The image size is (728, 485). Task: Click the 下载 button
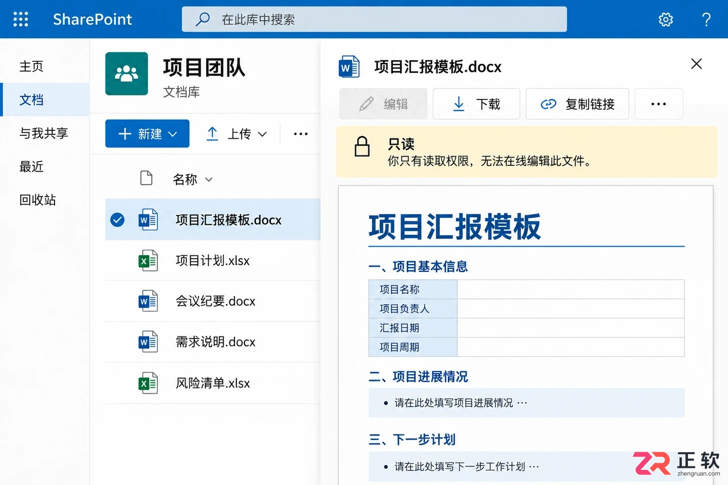click(x=476, y=104)
